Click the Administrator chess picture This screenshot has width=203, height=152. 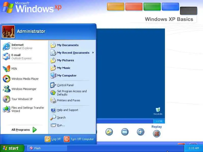8,32
